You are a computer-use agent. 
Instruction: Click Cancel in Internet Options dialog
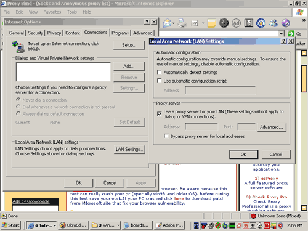(110, 183)
